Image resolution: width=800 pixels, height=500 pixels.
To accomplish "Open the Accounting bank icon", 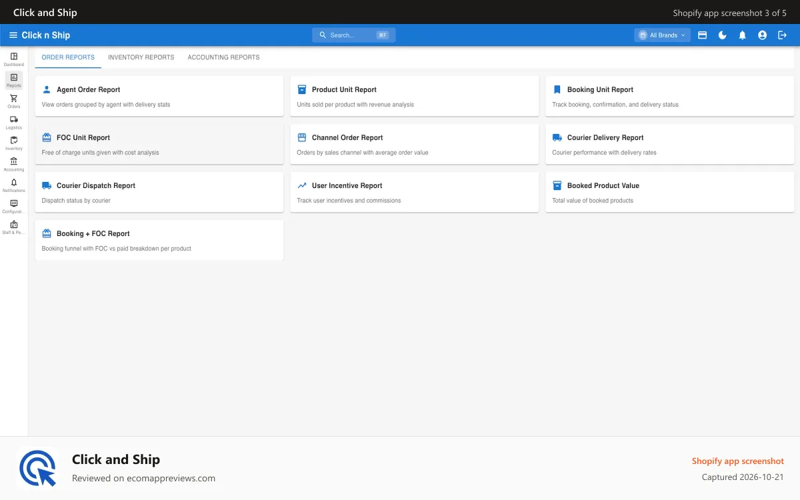I will (x=14, y=161).
